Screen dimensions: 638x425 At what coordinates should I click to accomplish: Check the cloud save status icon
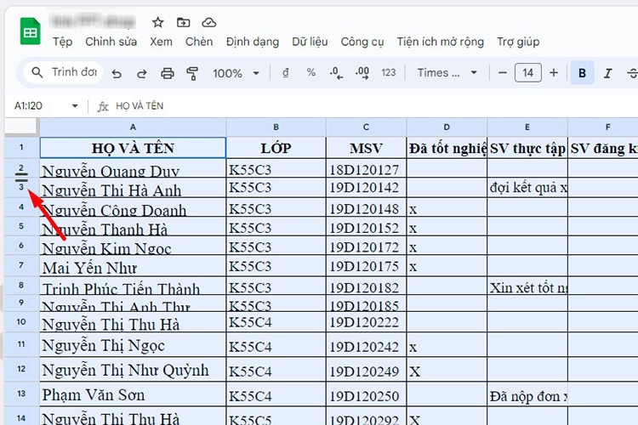pyautogui.click(x=208, y=22)
